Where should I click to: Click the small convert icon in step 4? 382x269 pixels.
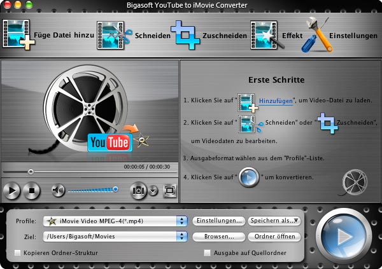(249, 177)
